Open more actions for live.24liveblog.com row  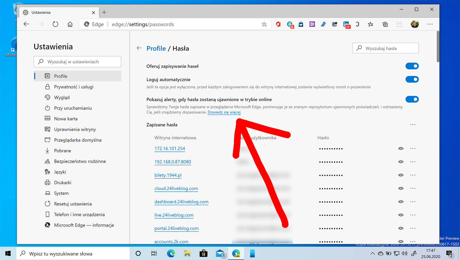coord(413,215)
